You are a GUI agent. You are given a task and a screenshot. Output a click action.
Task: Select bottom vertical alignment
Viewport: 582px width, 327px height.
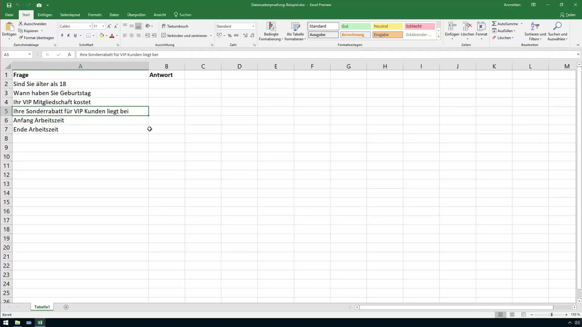click(138, 26)
